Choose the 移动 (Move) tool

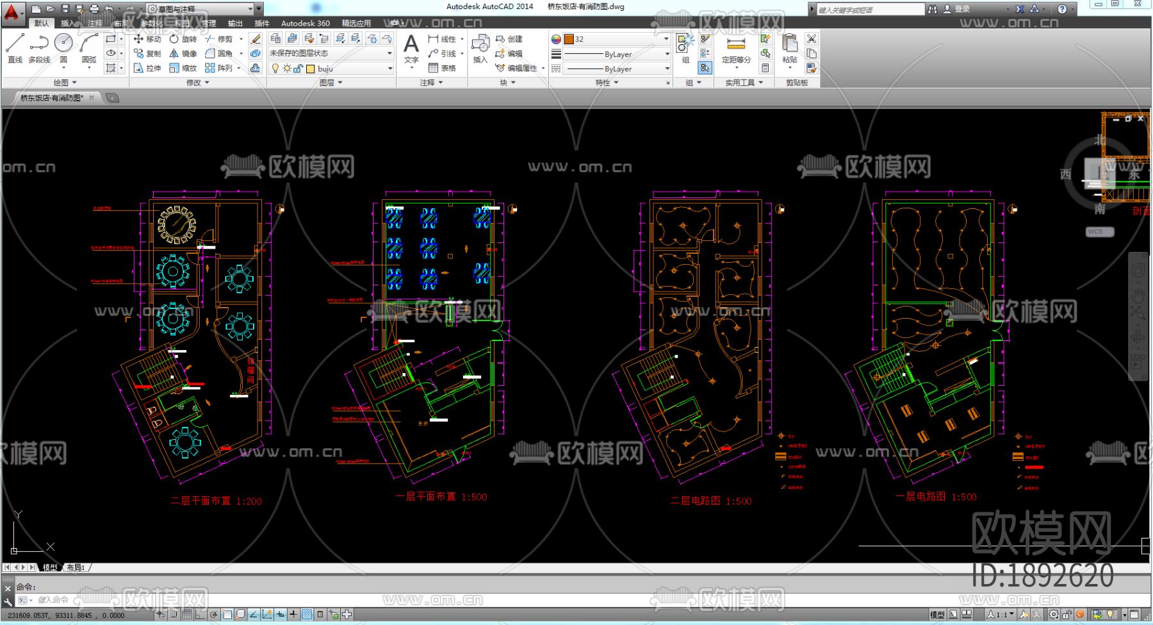pyautogui.click(x=147, y=39)
